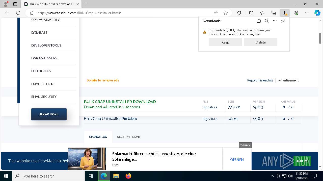The image size is (323, 181).
Task: Search downloads magnifier icon
Action: tap(266, 21)
